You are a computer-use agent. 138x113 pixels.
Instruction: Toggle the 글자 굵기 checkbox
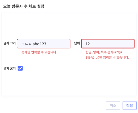tap(20, 68)
